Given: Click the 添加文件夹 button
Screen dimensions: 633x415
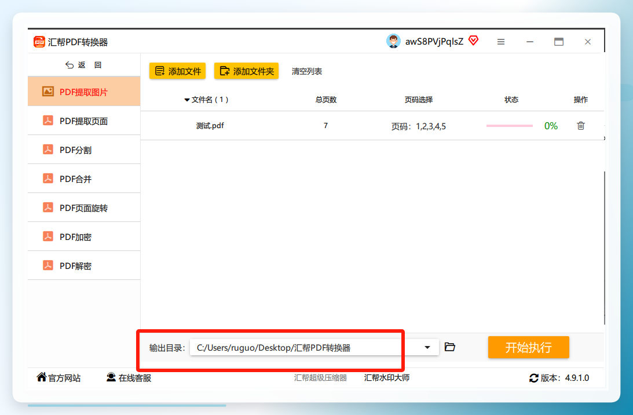Looking at the screenshot, I should point(246,71).
